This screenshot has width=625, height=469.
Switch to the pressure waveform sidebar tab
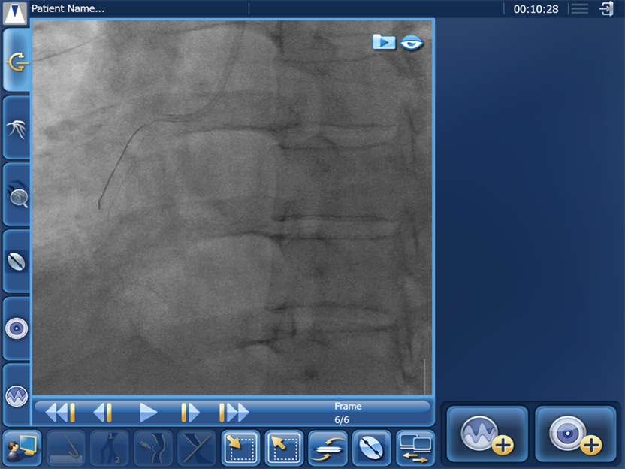[x=17, y=395]
